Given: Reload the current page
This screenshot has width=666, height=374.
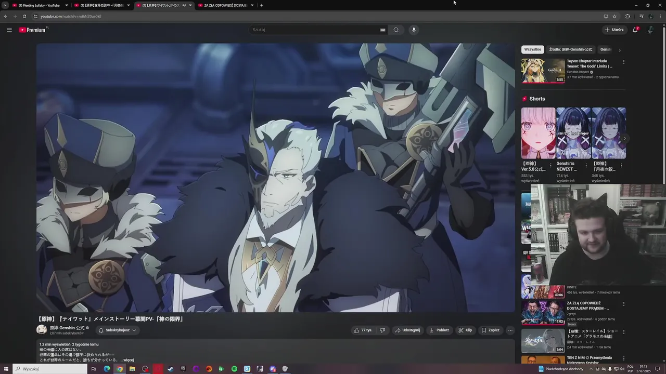Looking at the screenshot, I should [x=24, y=16].
